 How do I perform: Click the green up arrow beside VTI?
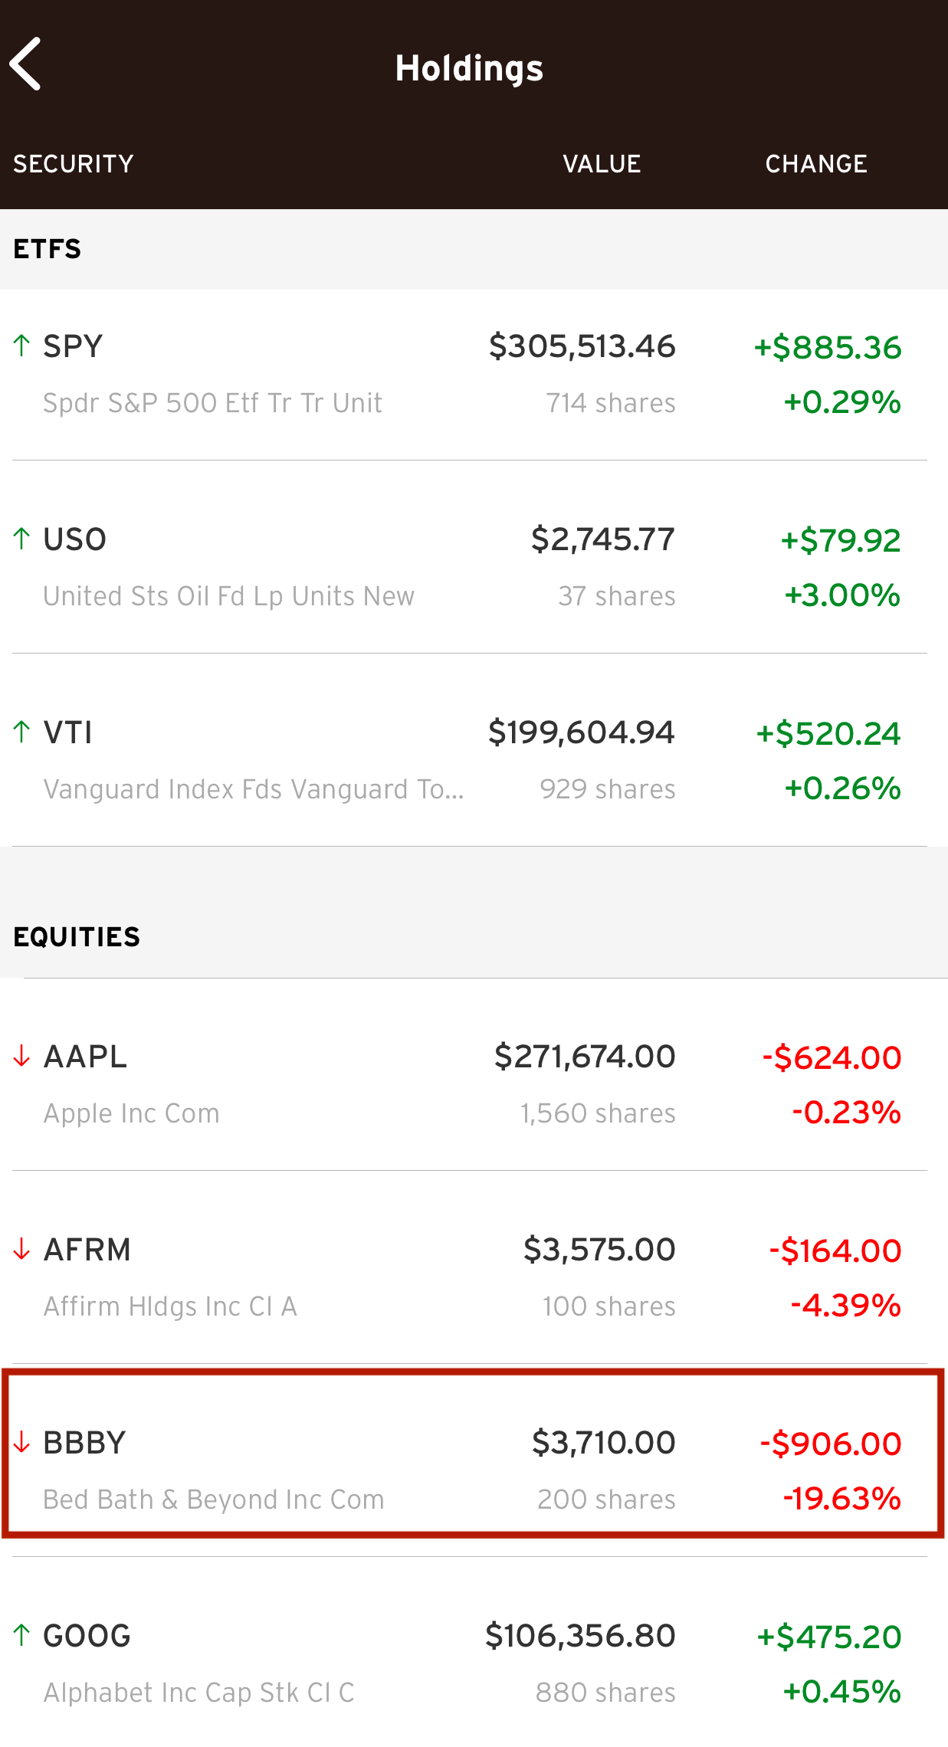tap(21, 732)
